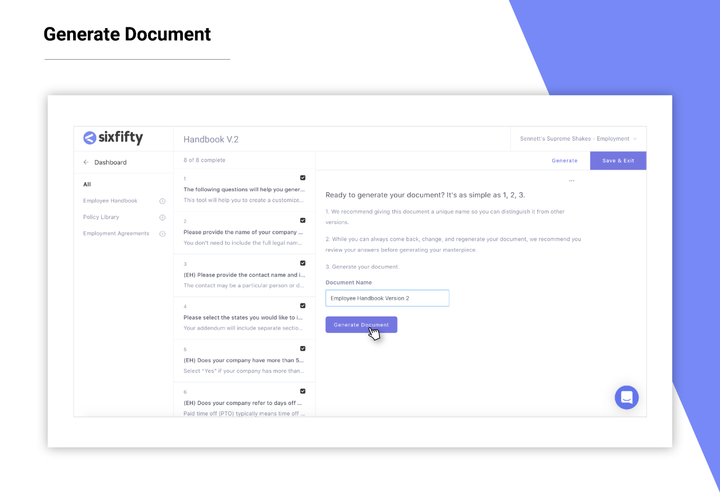This screenshot has width=720, height=495.
Task: Click the circle arrow icon next to Policy Library
Action: click(x=162, y=217)
